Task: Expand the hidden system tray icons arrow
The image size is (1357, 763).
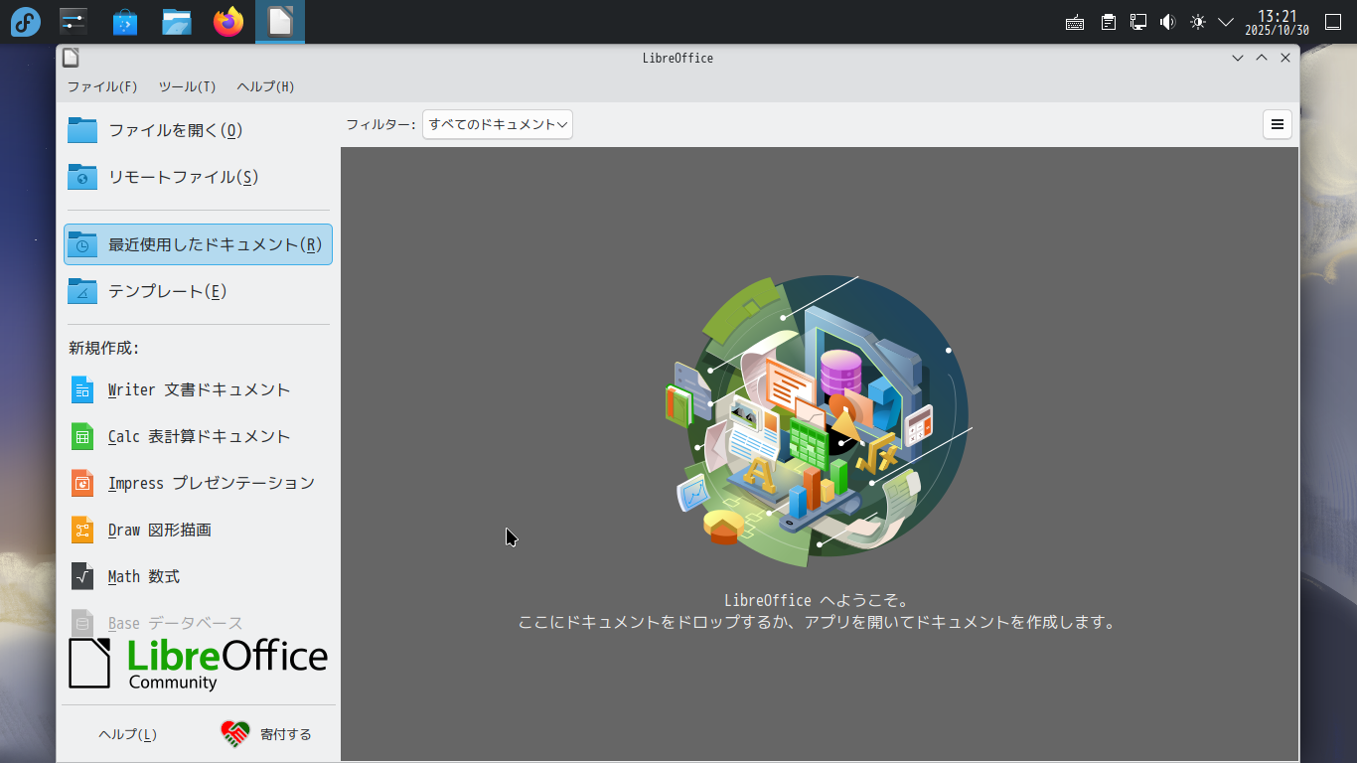Action: tap(1226, 22)
